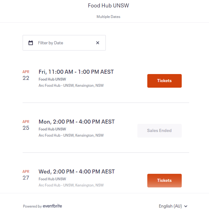Open the eventbrite logo link
Image resolution: width=209 pixels, height=215 pixels.
(52, 206)
